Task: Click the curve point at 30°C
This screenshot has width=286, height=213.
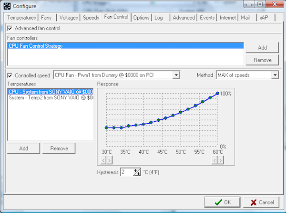Action: click(106, 128)
